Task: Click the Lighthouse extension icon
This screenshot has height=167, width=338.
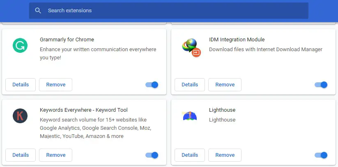Action: (190, 116)
